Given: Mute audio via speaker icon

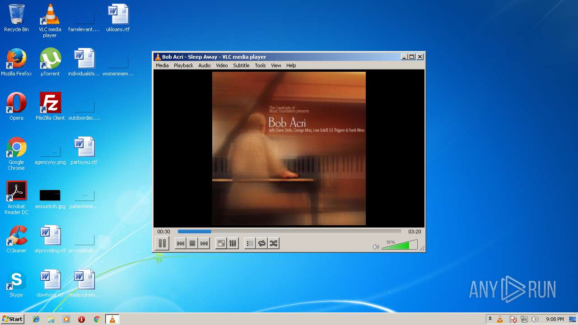Looking at the screenshot, I should pos(376,246).
